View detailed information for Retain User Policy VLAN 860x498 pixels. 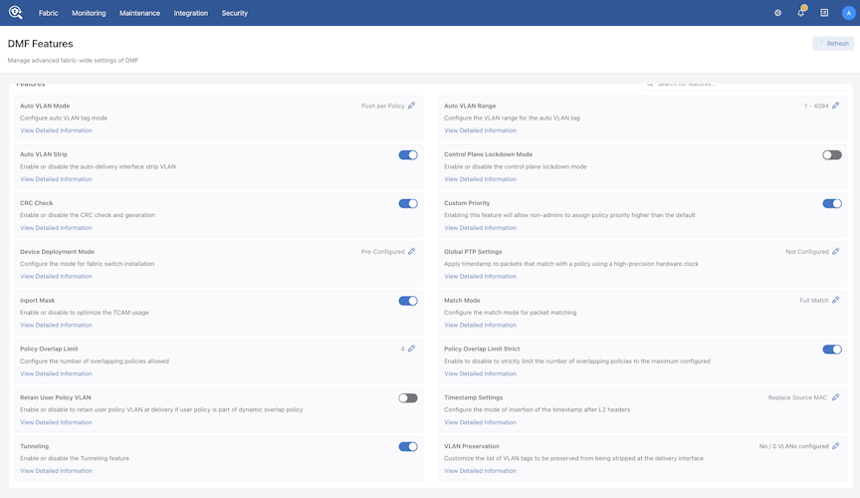click(56, 422)
